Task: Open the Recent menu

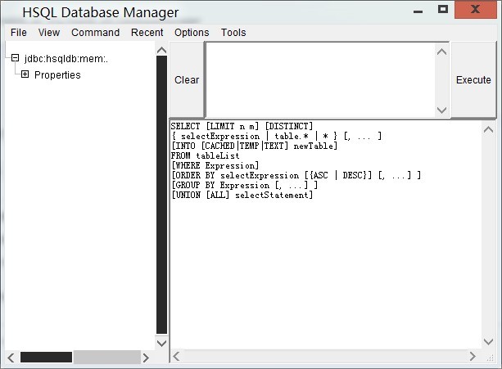Action: point(147,33)
